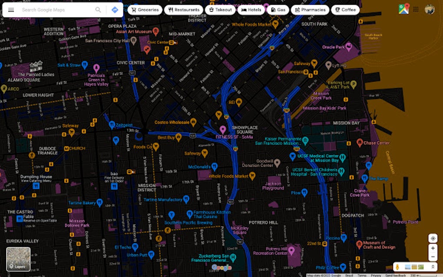This screenshot has width=443, height=277.
Task: Toggle the Coffee filter chip
Action: point(345,9)
